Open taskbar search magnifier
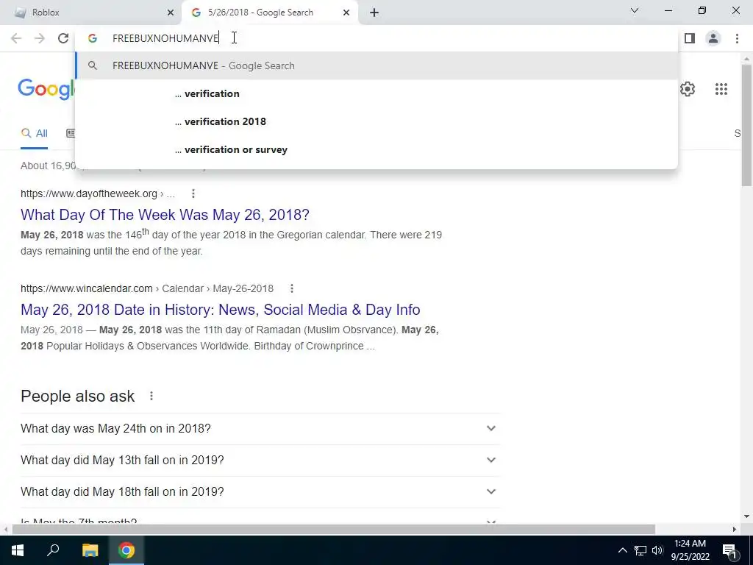Image resolution: width=753 pixels, height=565 pixels. pyautogui.click(x=53, y=550)
